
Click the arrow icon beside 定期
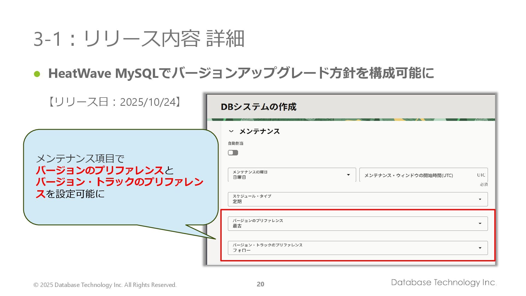coord(480,199)
